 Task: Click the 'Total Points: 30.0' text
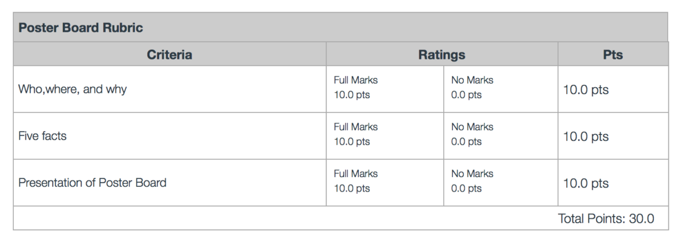tap(606, 219)
